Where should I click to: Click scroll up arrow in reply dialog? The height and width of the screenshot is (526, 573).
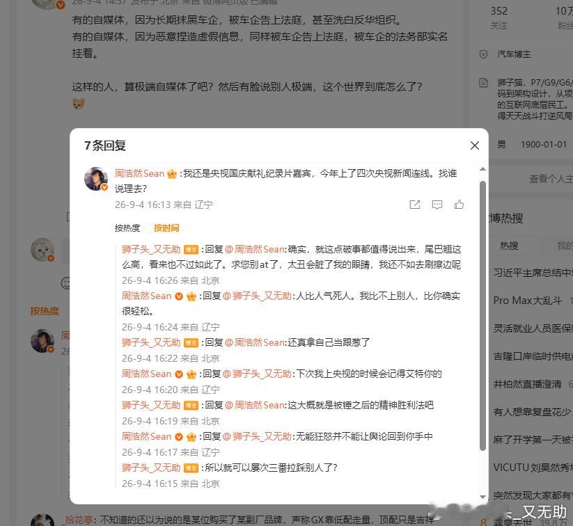pyautogui.click(x=482, y=169)
